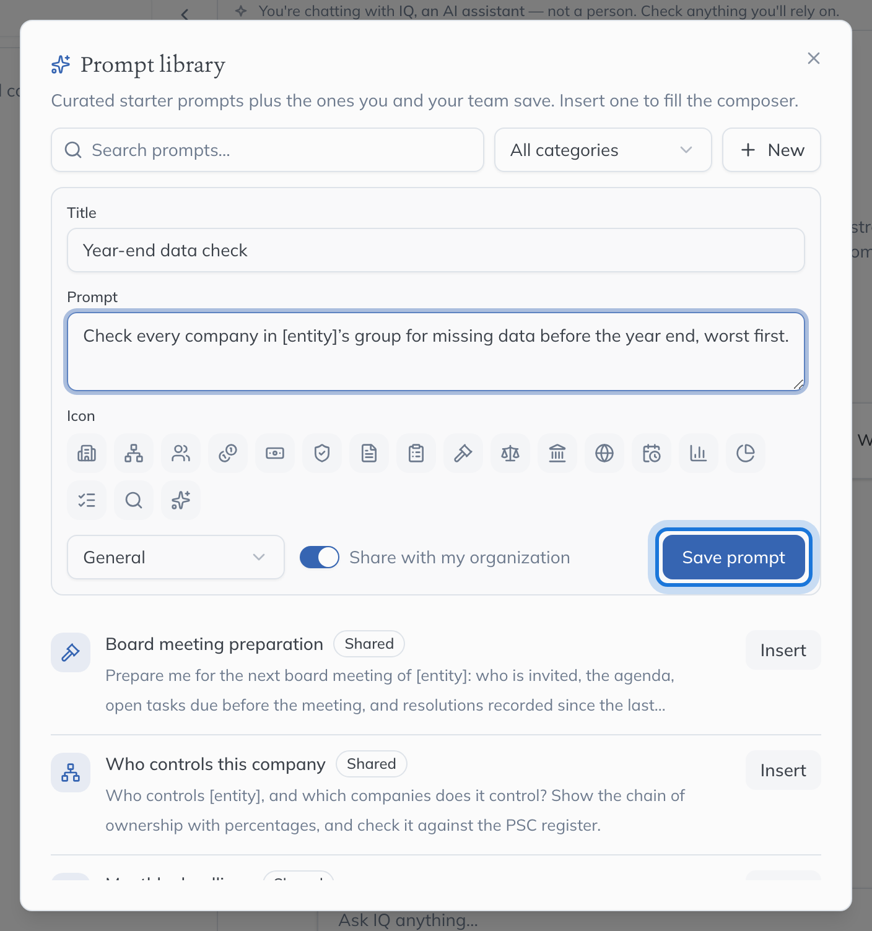The height and width of the screenshot is (931, 872).
Task: Click the Ask IQ anything composer behind dialog
Action: pyautogui.click(x=408, y=920)
